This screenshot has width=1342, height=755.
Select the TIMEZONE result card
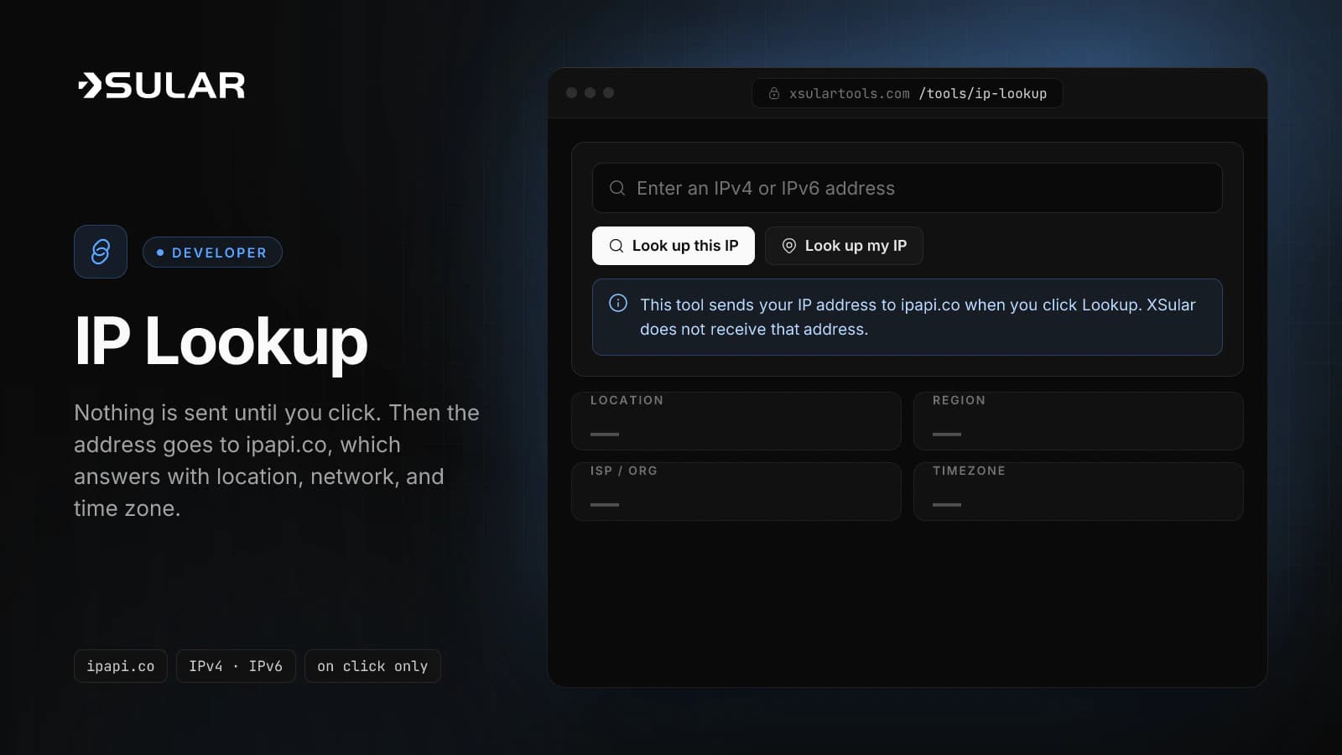pos(1079,492)
